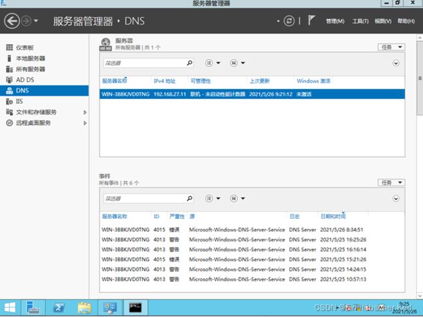Select event dated 2021/5/25 16:16:14
423x317 pixels.
click(252, 249)
